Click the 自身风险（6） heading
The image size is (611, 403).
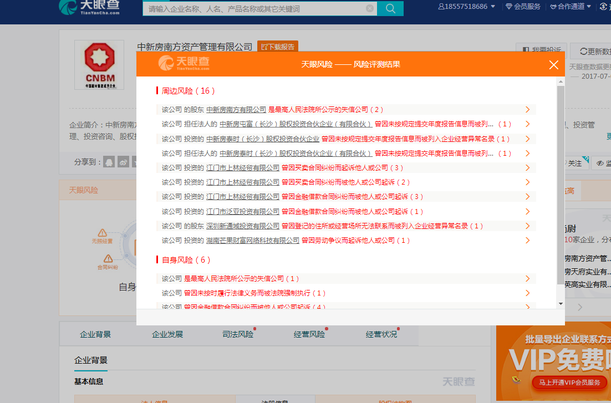(x=186, y=260)
